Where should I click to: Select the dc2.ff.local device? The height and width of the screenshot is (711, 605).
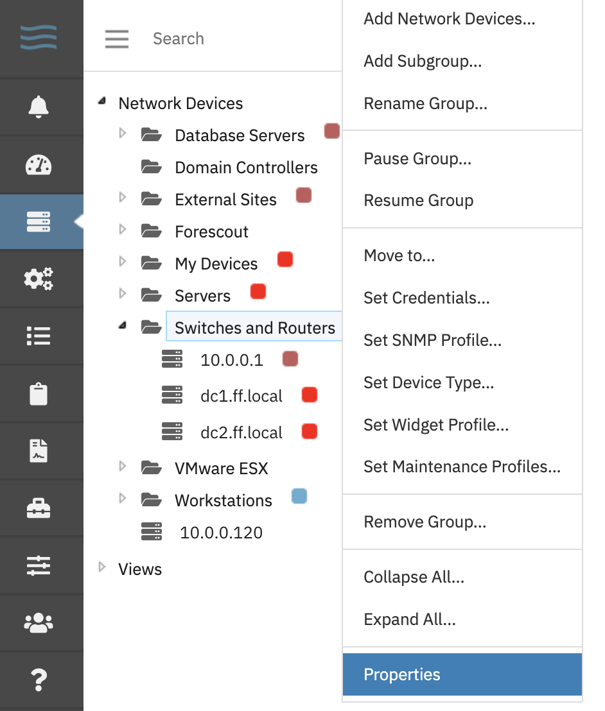coord(241,433)
